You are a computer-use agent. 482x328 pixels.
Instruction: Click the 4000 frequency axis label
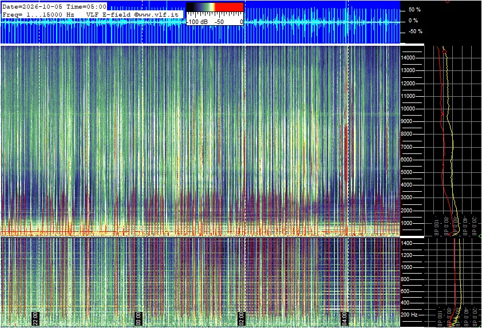coord(407,185)
